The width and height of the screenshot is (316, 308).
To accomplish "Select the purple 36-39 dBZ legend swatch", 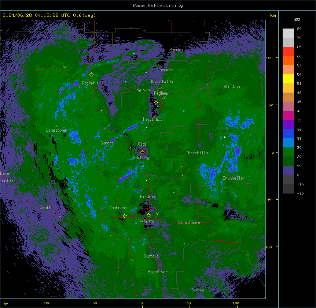I will pyautogui.click(x=288, y=125).
